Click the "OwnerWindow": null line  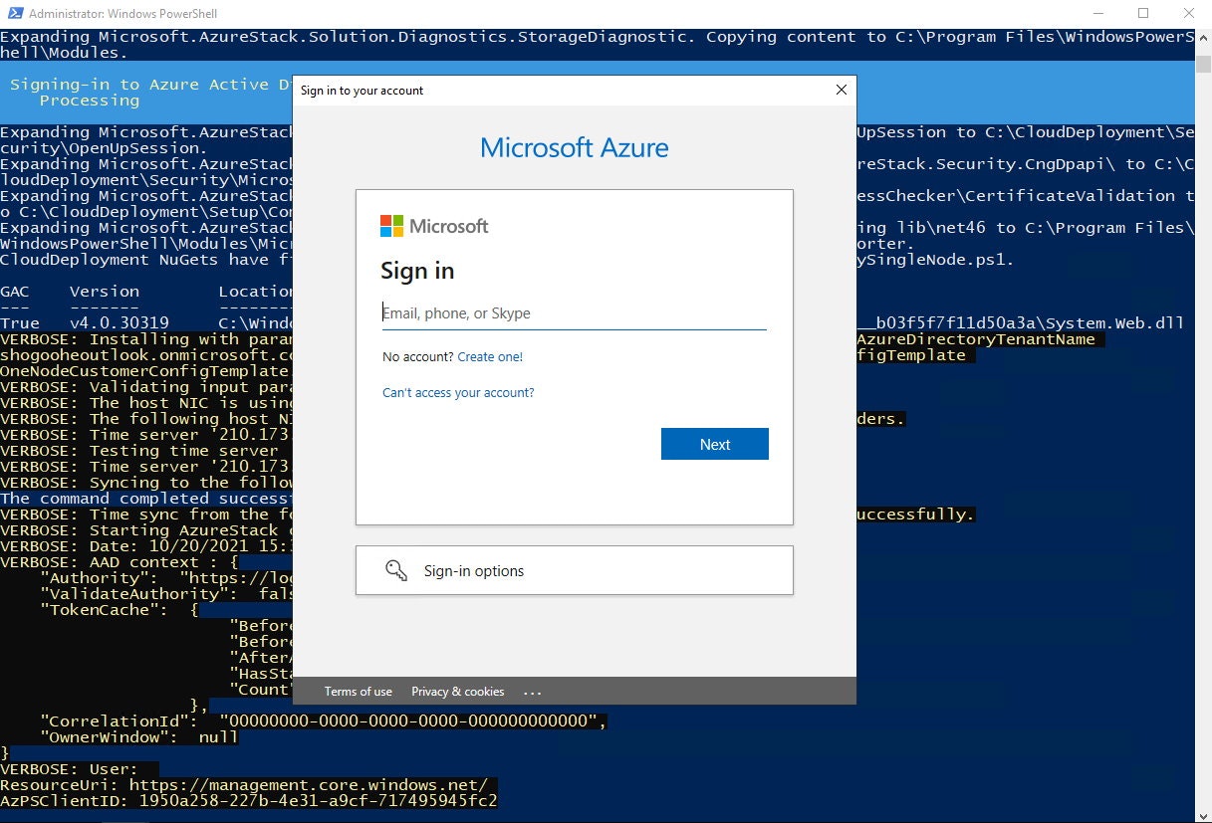click(x=139, y=737)
